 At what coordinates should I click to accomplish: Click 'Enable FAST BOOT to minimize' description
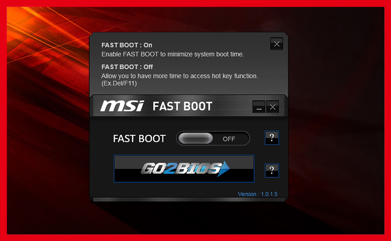tap(173, 54)
